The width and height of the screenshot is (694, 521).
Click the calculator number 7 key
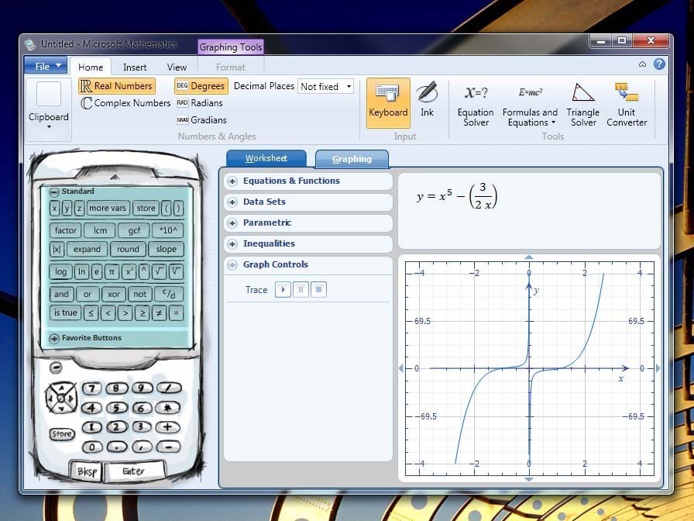[x=92, y=388]
